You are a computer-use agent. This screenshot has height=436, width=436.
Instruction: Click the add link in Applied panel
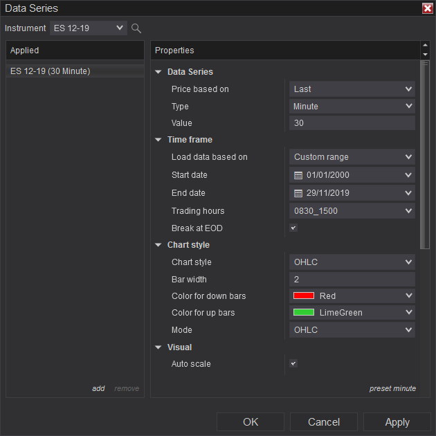[x=98, y=388]
